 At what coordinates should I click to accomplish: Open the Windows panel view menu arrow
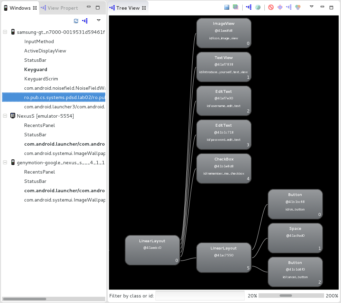(x=98, y=20)
